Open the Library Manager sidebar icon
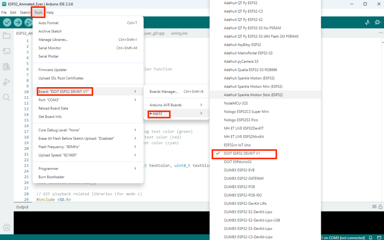This screenshot has height=240, width=384. click(x=7, y=66)
